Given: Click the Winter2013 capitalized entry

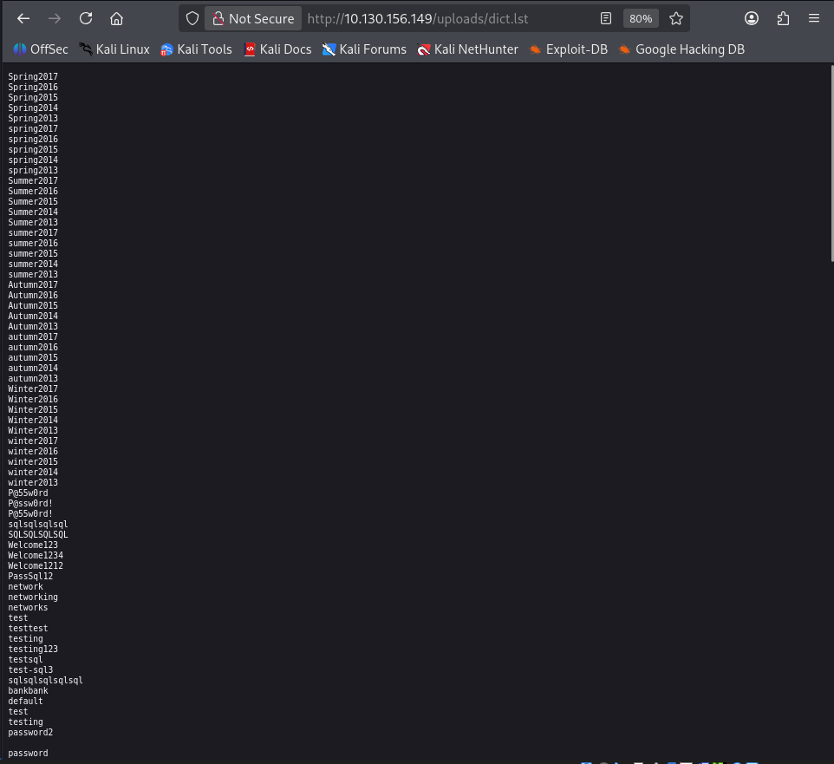Looking at the screenshot, I should point(33,430).
